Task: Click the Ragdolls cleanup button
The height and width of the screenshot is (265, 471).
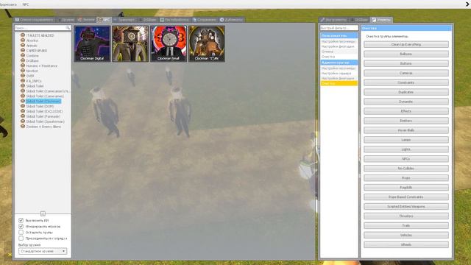Action: click(x=406, y=188)
